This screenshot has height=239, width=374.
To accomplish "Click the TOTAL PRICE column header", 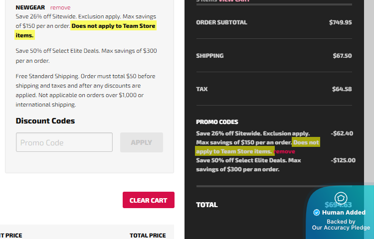I will [x=148, y=235].
